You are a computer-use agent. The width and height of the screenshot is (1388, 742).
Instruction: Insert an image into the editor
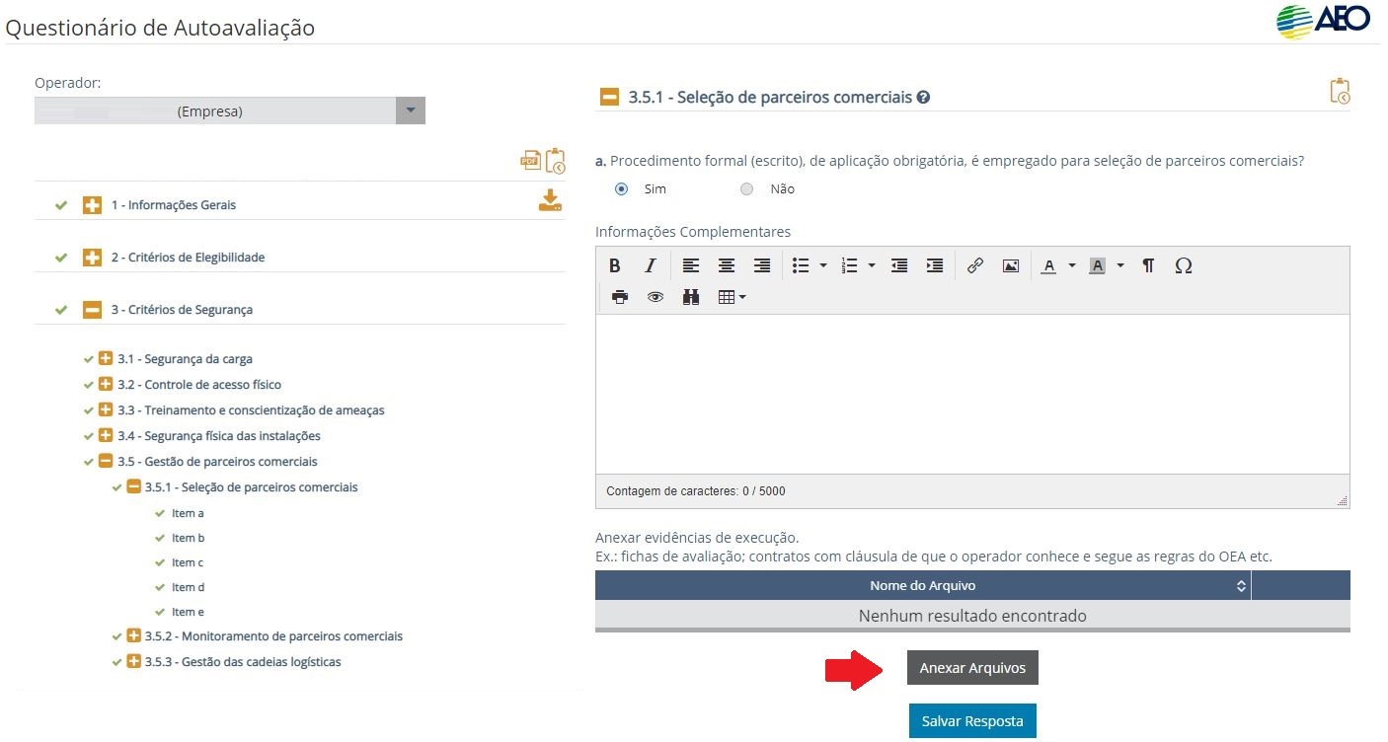[1010, 265]
